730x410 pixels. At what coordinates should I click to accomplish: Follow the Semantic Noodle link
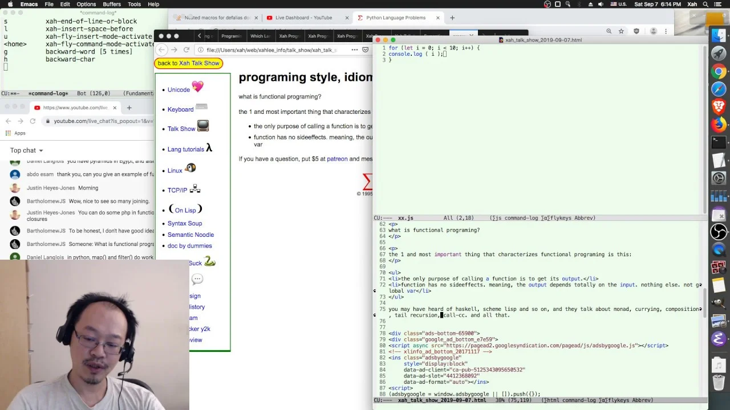[190, 235]
